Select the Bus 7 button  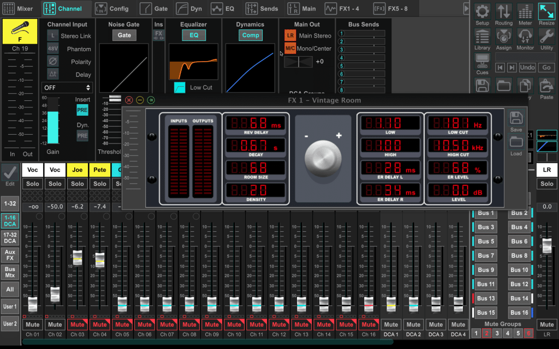tap(485, 255)
